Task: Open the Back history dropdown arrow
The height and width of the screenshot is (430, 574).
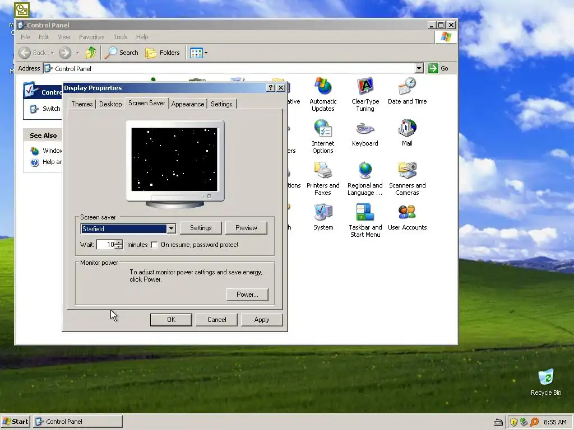Action: pos(52,53)
